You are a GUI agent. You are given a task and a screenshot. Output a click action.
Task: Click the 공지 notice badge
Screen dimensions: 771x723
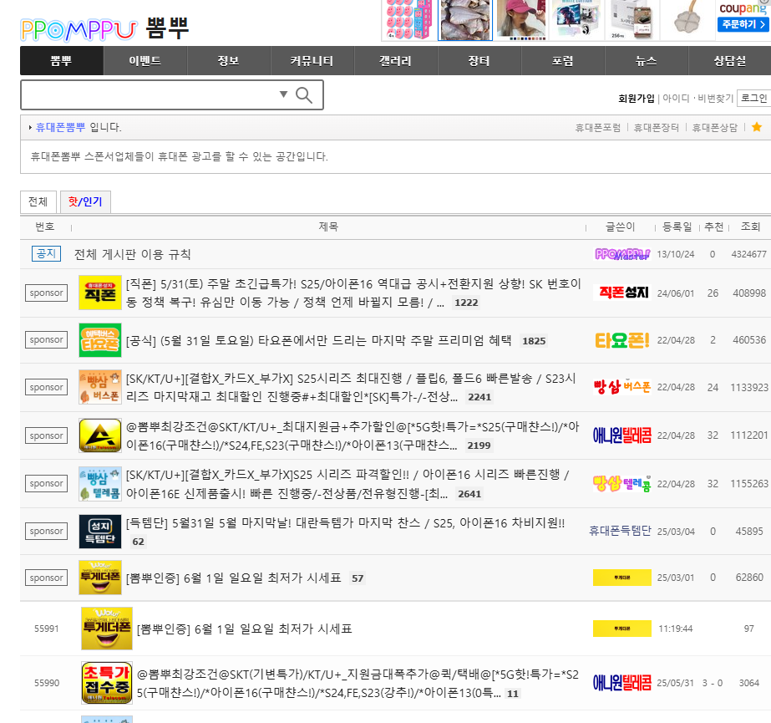click(x=46, y=254)
